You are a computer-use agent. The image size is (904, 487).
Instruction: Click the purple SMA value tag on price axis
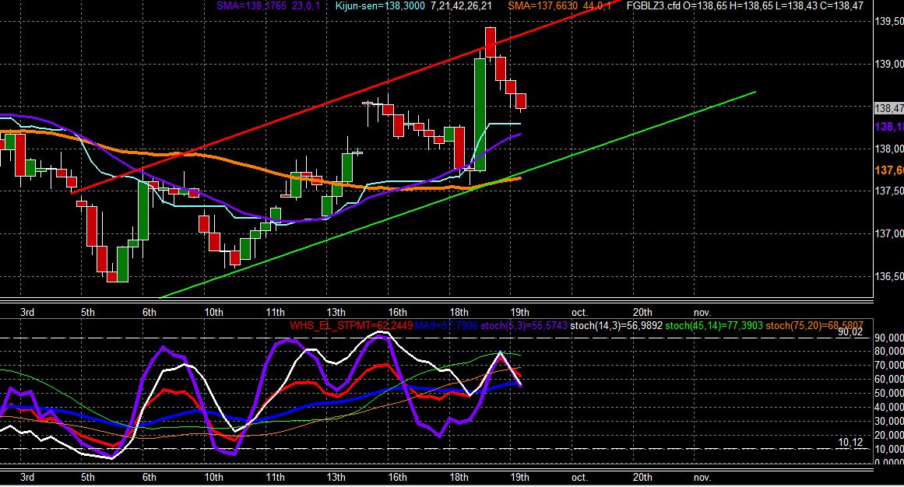889,127
